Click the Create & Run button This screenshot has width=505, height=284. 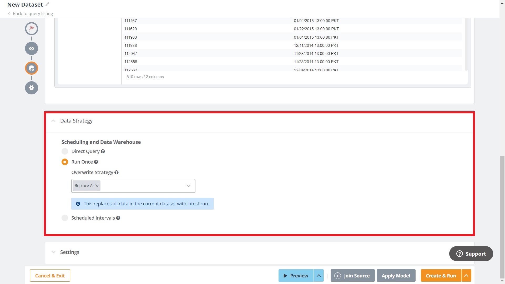tap(441, 276)
